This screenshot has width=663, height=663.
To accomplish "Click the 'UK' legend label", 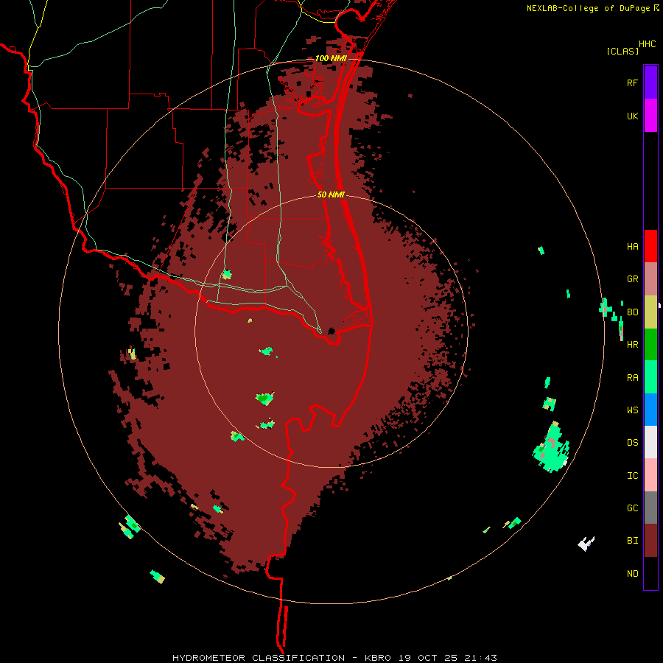I will [x=632, y=116].
